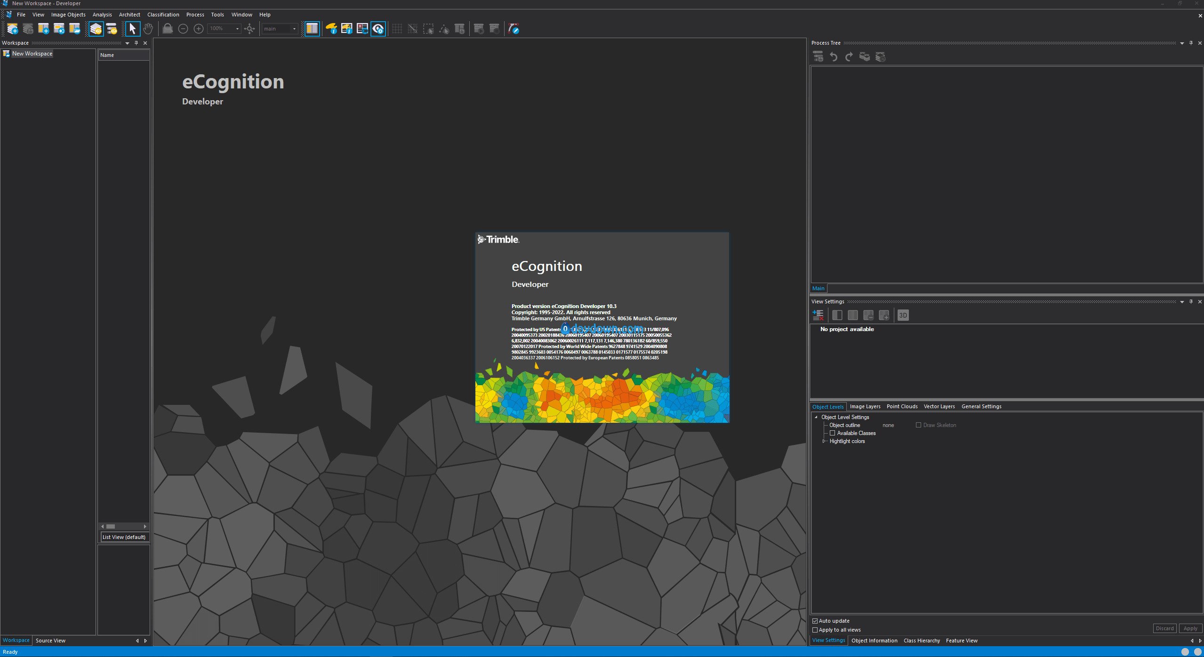Click the half split view icon in View Settings

coord(837,316)
